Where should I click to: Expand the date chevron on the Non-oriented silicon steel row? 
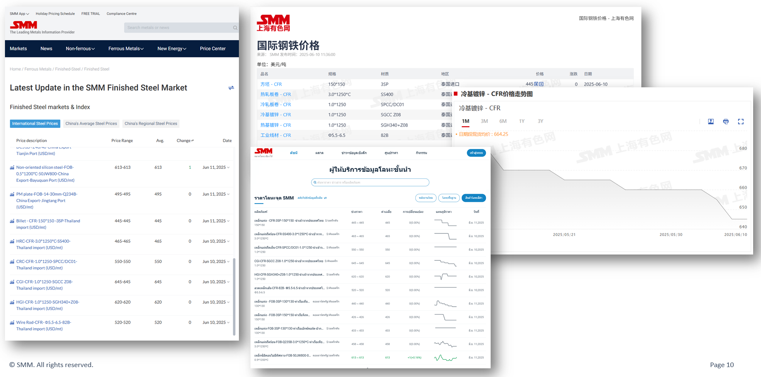(x=228, y=168)
